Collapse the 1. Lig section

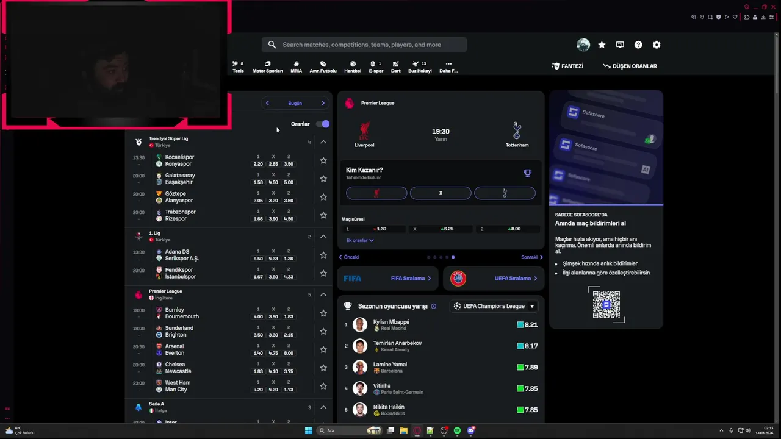tap(323, 237)
